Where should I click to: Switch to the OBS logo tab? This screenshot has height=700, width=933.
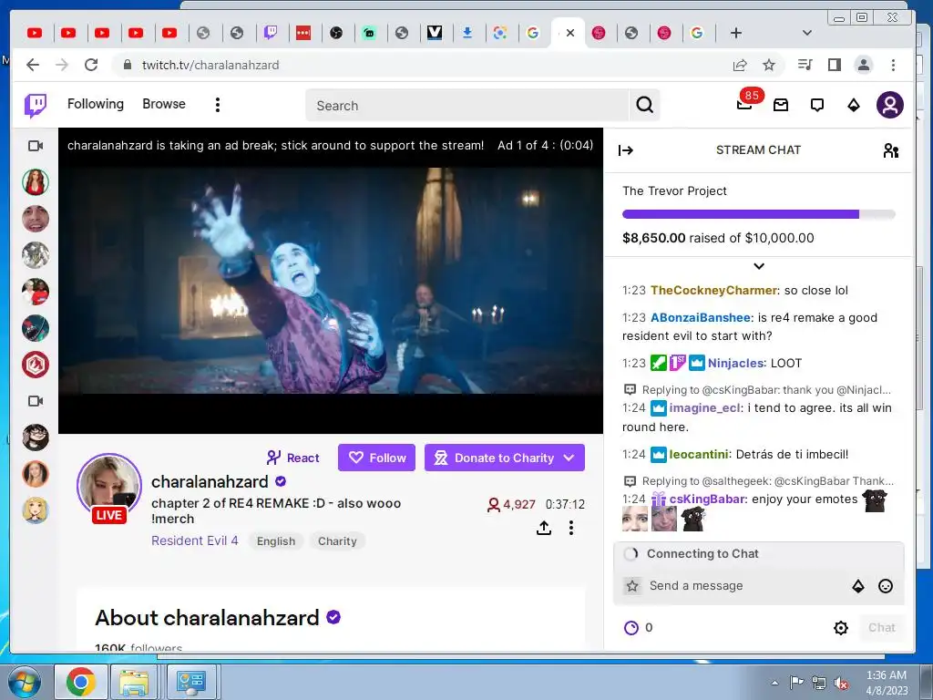(x=336, y=33)
